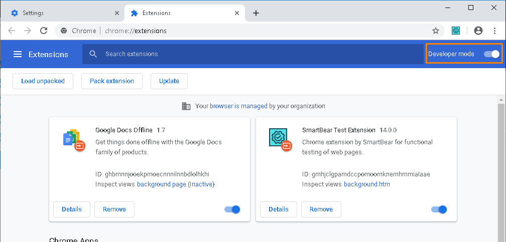Open Chrome's three-dot customize menu
506x242 pixels.
(495, 31)
